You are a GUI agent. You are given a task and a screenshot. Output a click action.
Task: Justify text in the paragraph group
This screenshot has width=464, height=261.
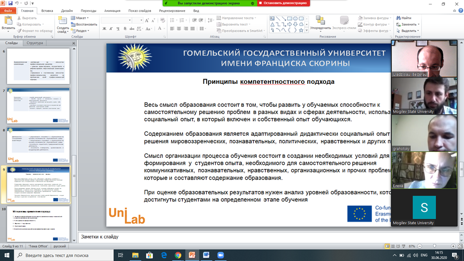coord(192,29)
